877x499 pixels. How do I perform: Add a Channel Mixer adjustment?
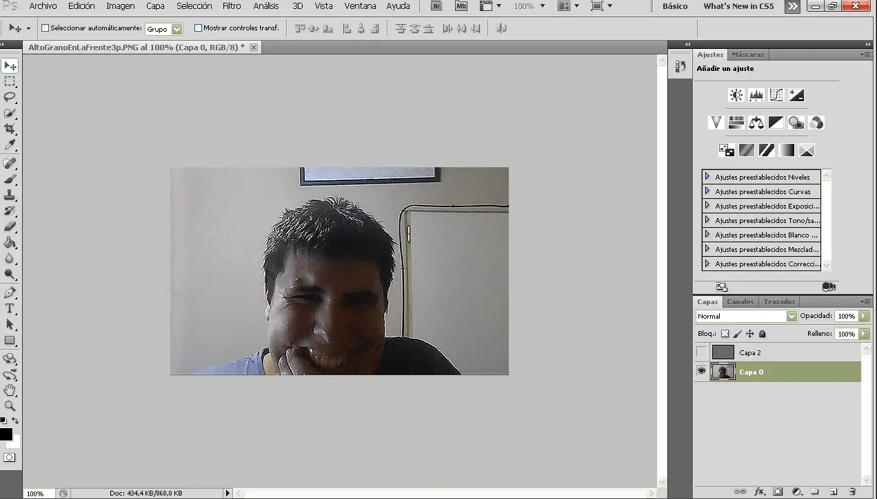(816, 123)
